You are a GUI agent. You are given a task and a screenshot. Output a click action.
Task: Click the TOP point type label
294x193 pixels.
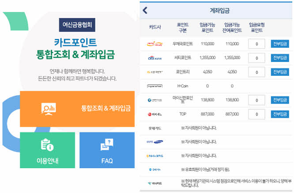tap(183, 114)
